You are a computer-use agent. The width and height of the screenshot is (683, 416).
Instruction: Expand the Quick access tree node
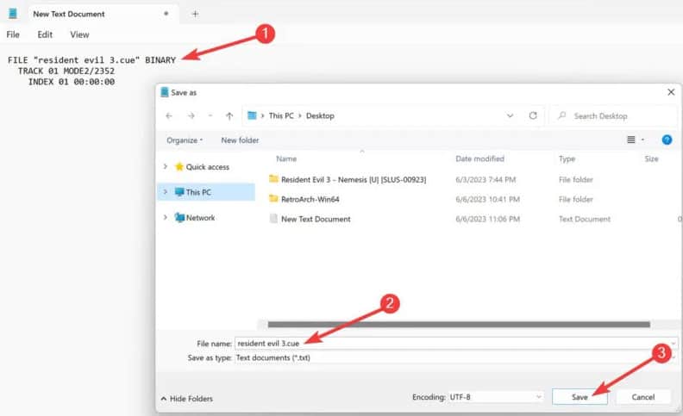click(166, 167)
